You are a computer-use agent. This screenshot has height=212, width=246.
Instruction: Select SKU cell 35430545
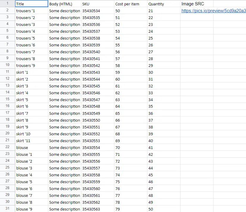click(98, 86)
